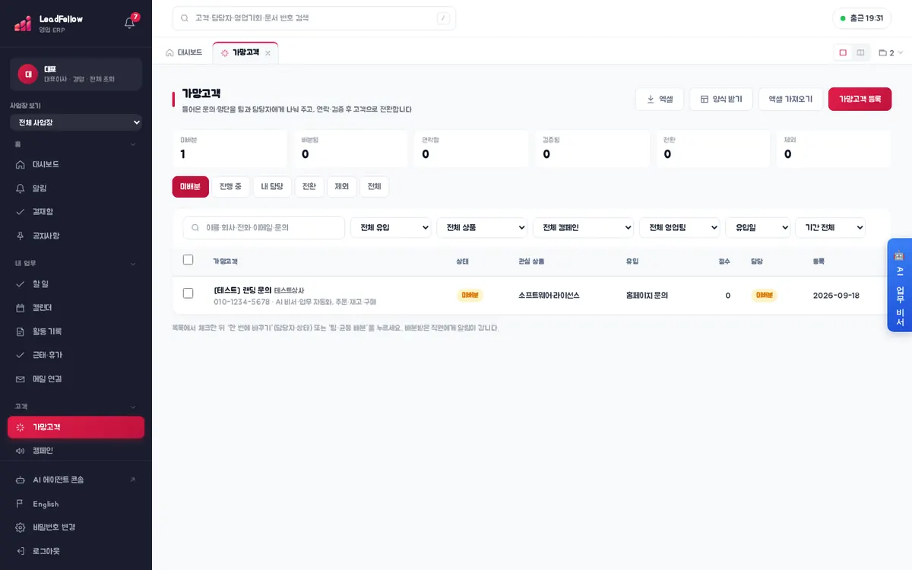Click the 가망고객 등록 button

point(860,99)
